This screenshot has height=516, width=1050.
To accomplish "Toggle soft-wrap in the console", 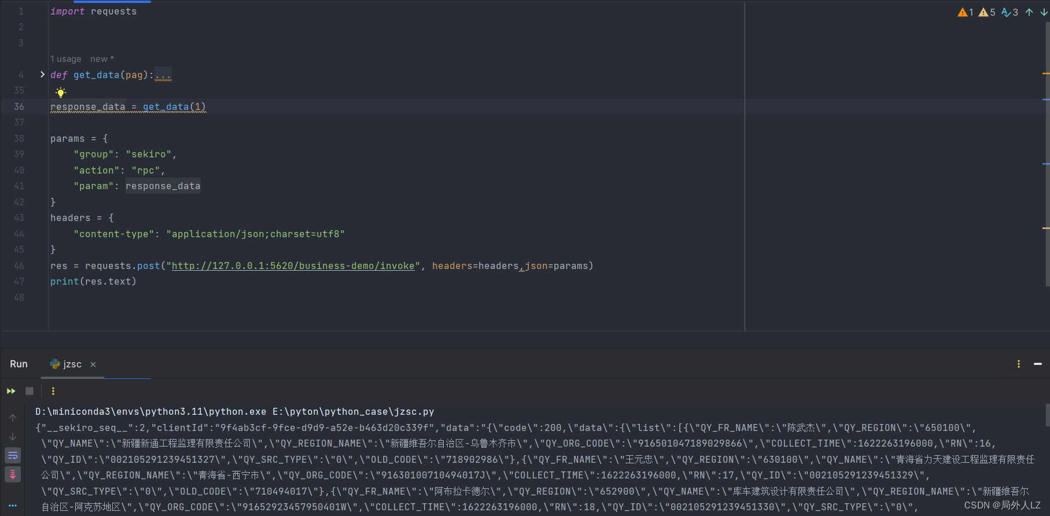I will pyautogui.click(x=13, y=455).
